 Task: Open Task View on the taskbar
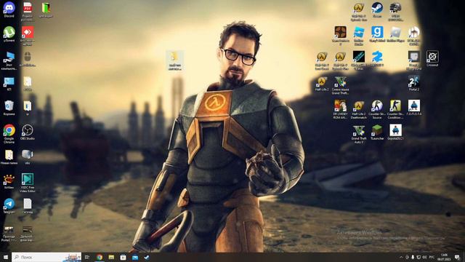tap(87, 257)
